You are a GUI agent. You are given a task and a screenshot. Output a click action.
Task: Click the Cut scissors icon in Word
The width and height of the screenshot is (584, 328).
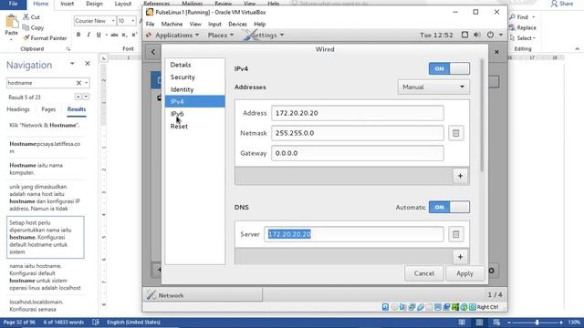(26, 16)
